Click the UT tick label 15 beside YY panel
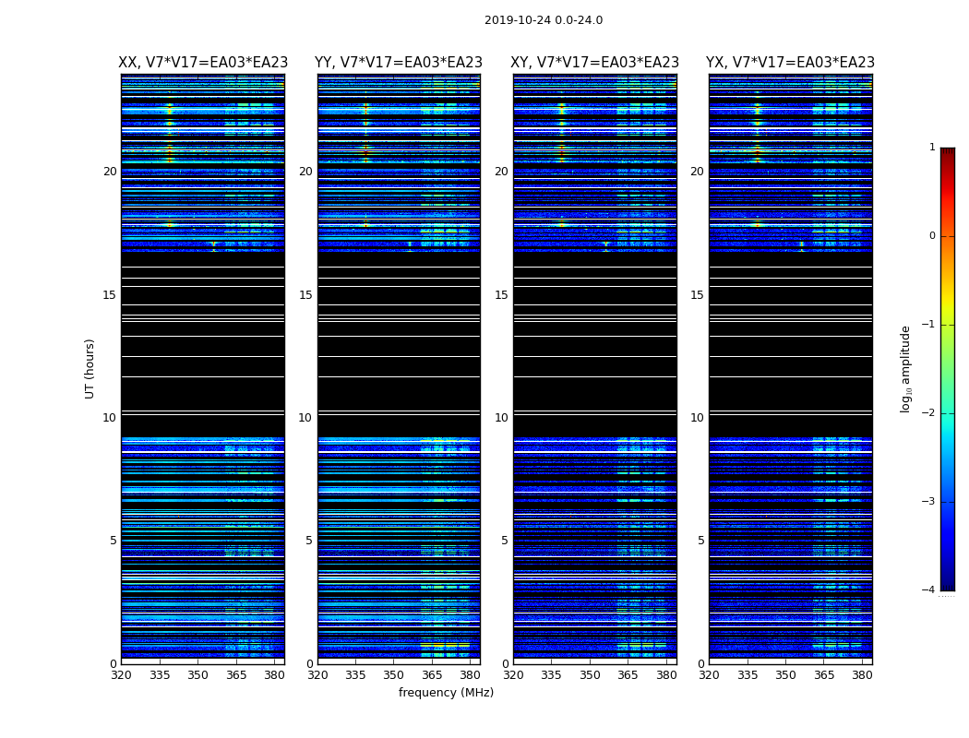This screenshot has height=738, width=969. tap(305, 295)
